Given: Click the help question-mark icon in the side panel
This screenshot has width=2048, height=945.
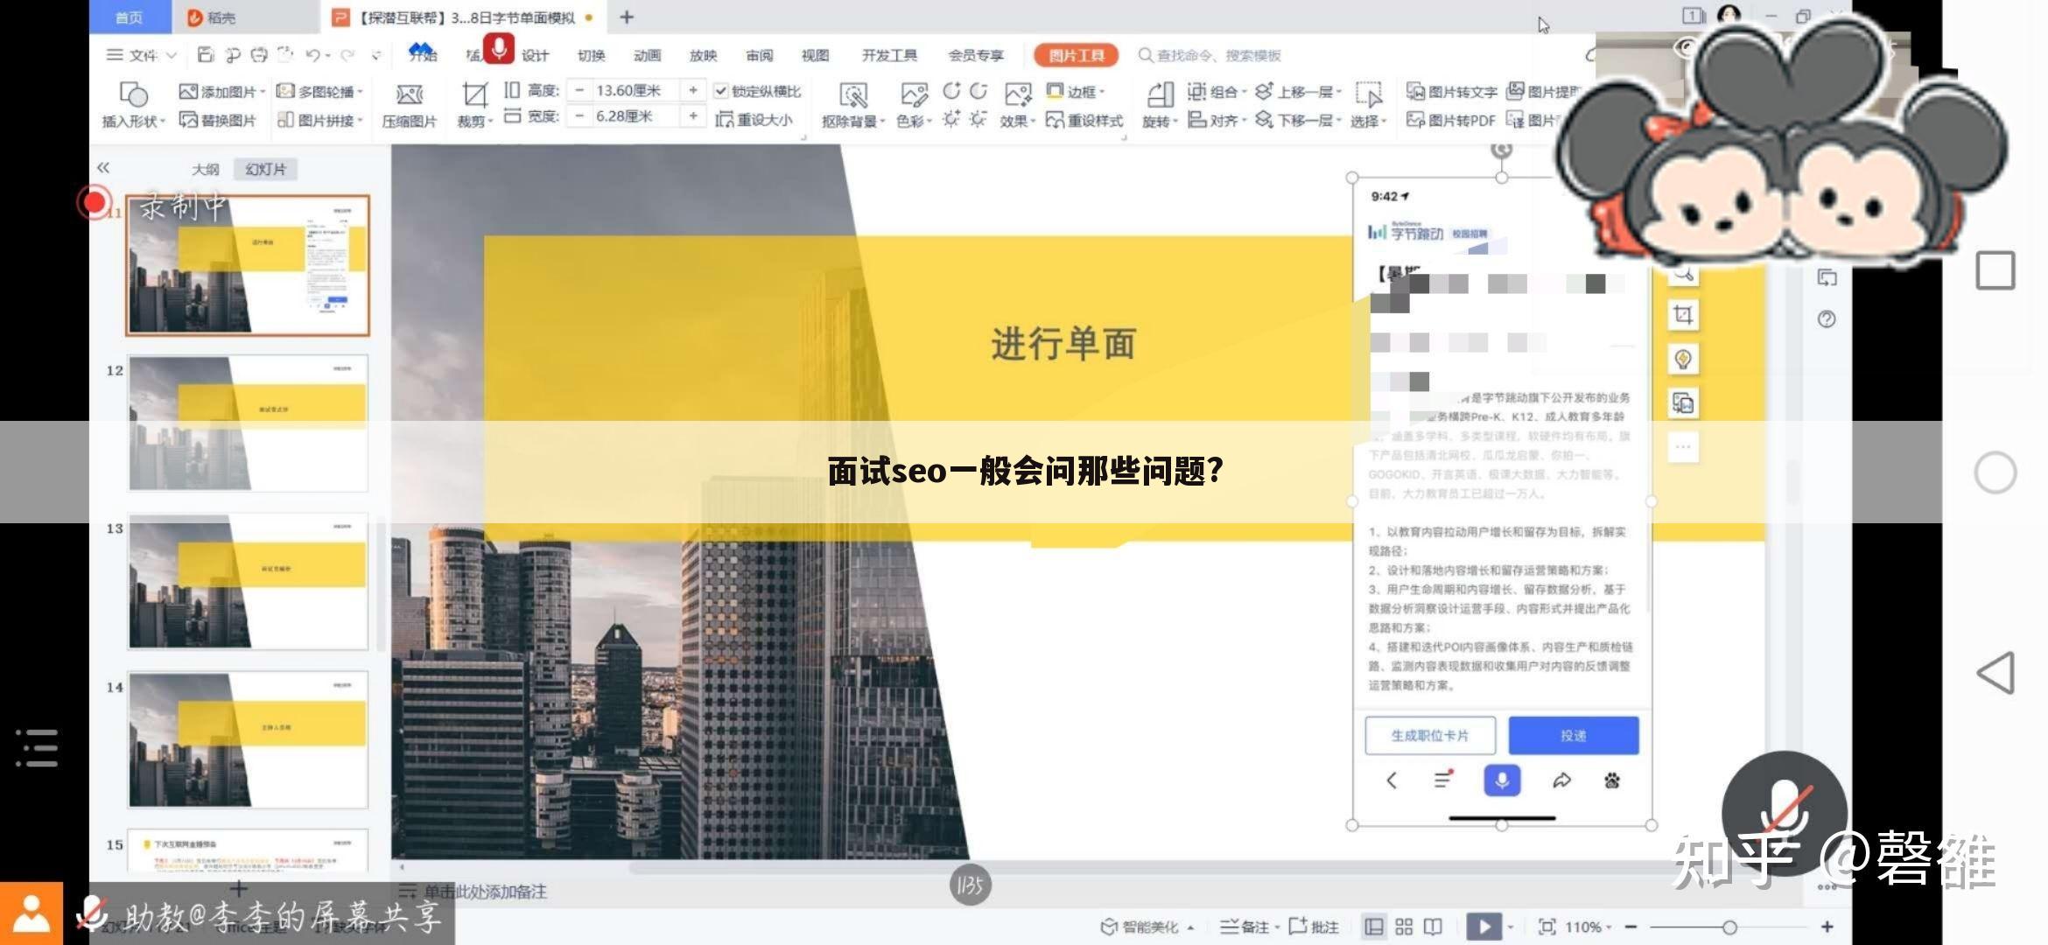Looking at the screenshot, I should pos(1827,319).
